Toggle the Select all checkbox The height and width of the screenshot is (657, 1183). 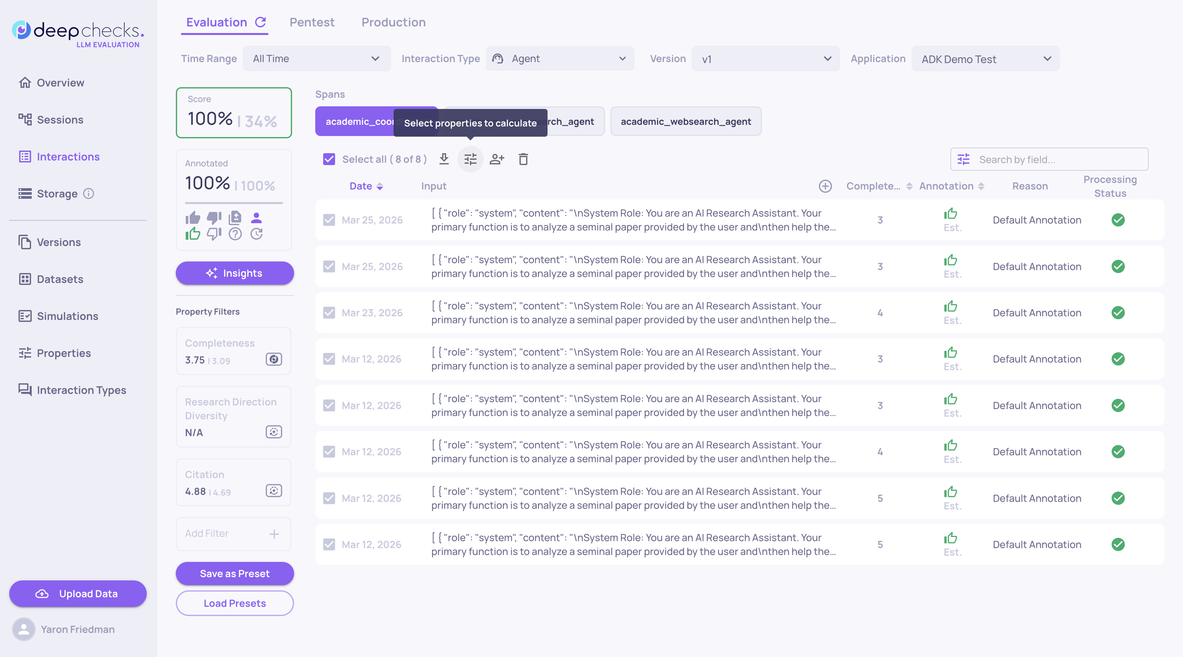pos(329,159)
